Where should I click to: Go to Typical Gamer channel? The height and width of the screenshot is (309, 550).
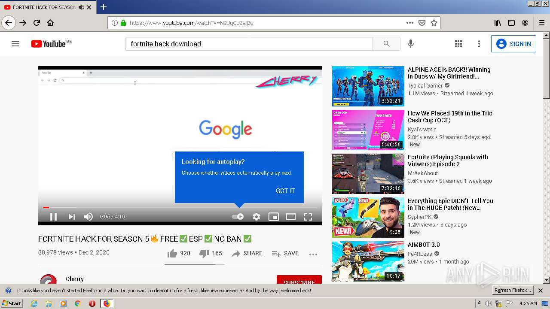pyautogui.click(x=425, y=85)
